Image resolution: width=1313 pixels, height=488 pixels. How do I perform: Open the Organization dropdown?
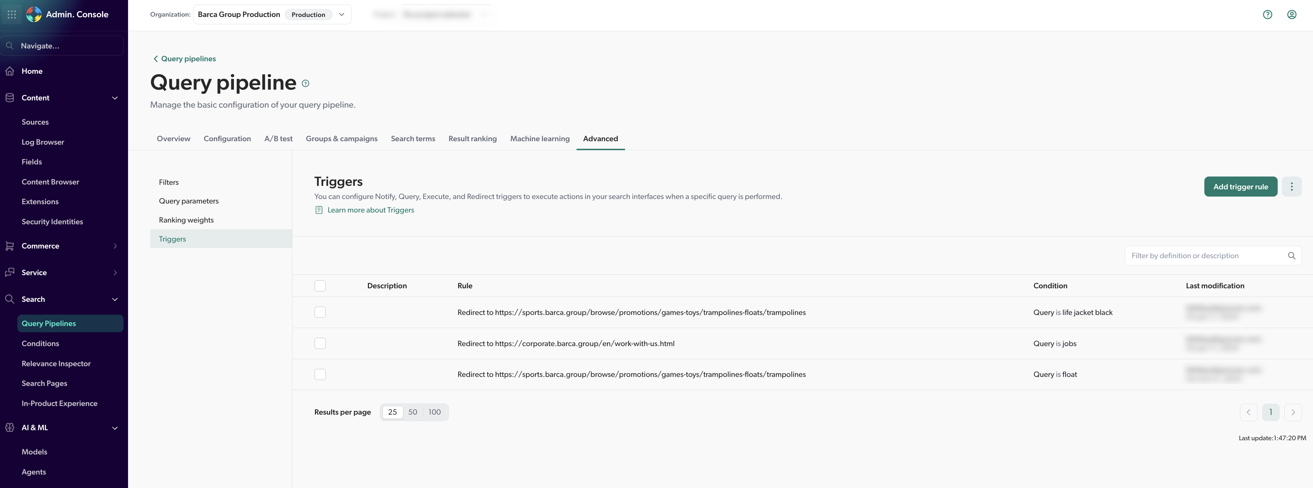(272, 14)
